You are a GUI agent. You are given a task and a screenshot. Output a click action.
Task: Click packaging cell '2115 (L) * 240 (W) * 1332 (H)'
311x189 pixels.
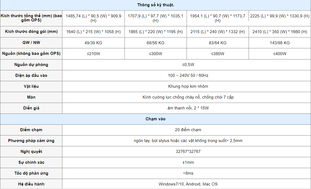[217, 31]
